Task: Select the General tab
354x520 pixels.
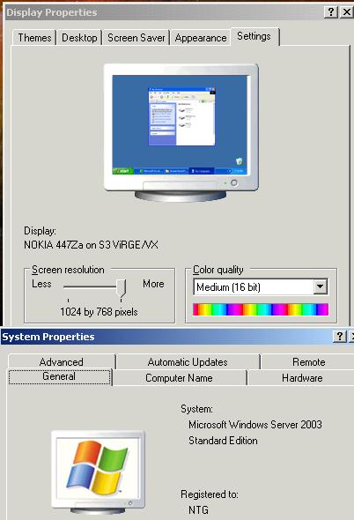Action: 59,377
